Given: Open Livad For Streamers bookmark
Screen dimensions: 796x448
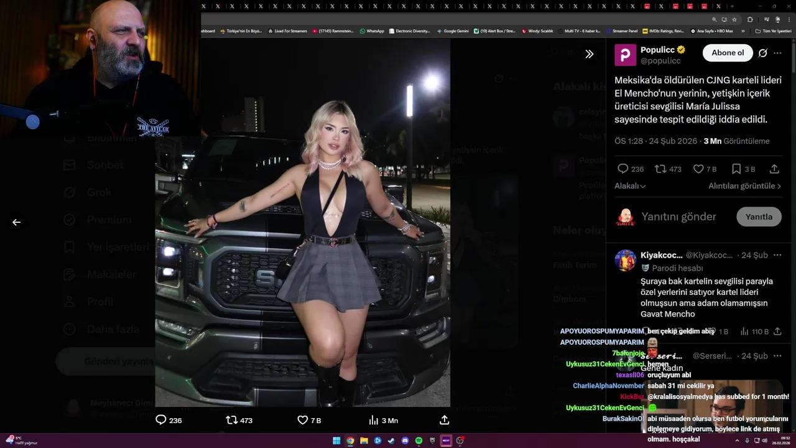Looking at the screenshot, I should pyautogui.click(x=287, y=30).
